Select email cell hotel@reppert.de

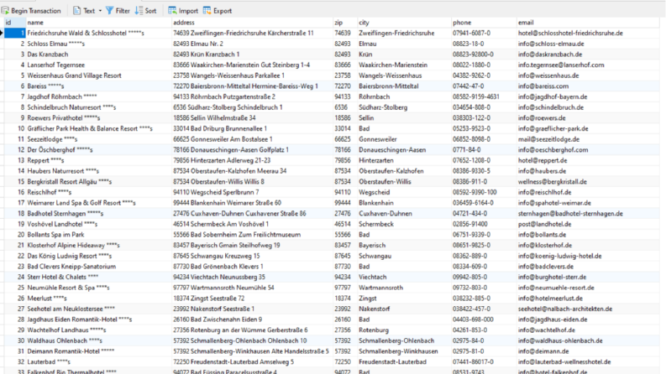[x=588, y=160]
